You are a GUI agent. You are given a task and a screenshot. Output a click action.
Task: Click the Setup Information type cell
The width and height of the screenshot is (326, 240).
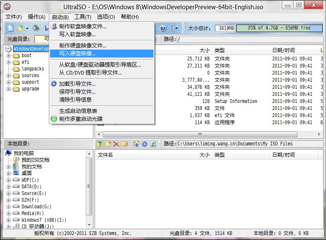(x=236, y=101)
